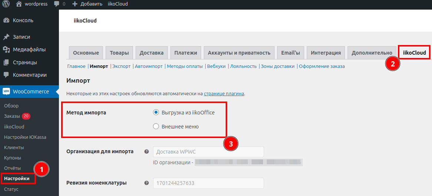Screen dimensions: 432x196
Task: Open Записи via the pin icon
Action: pyautogui.click(x=6, y=37)
